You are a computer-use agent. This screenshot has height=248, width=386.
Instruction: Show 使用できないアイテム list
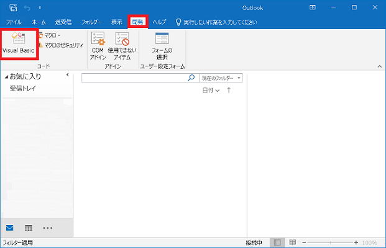(122, 46)
